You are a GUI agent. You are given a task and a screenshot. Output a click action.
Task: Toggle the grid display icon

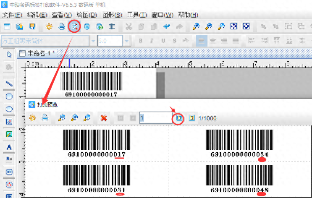click(x=112, y=26)
